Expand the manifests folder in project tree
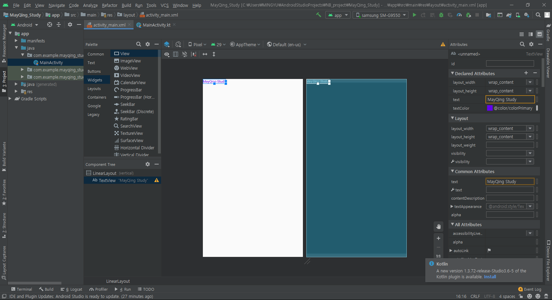 point(16,41)
